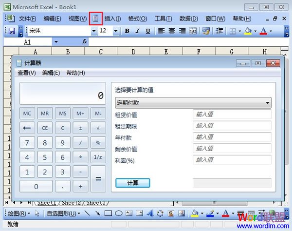Open the Excel 数据(D) menu
Viewport: 292px width, 231px height.
(189, 19)
